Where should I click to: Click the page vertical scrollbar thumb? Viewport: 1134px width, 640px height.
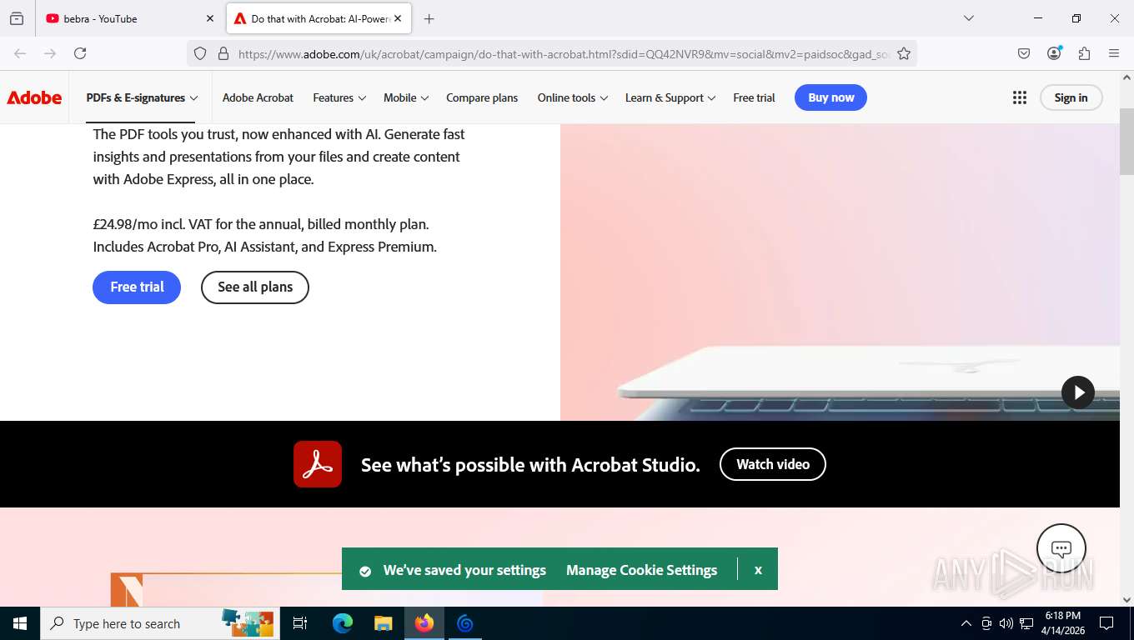(1126, 142)
